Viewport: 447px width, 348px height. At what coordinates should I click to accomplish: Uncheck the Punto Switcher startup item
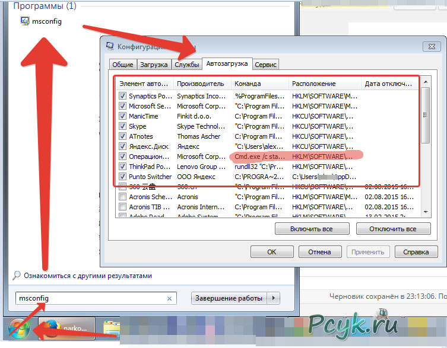pos(122,177)
